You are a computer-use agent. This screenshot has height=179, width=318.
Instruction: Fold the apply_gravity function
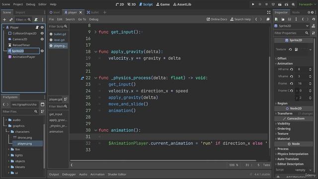95,52
